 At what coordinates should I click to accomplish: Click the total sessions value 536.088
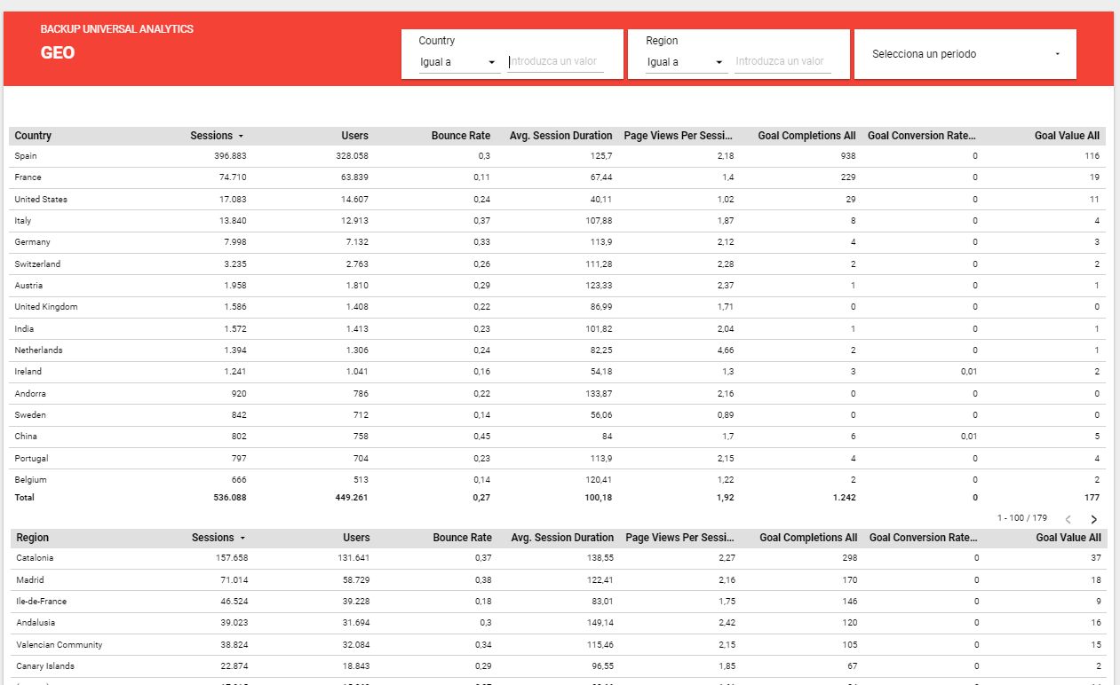click(229, 498)
